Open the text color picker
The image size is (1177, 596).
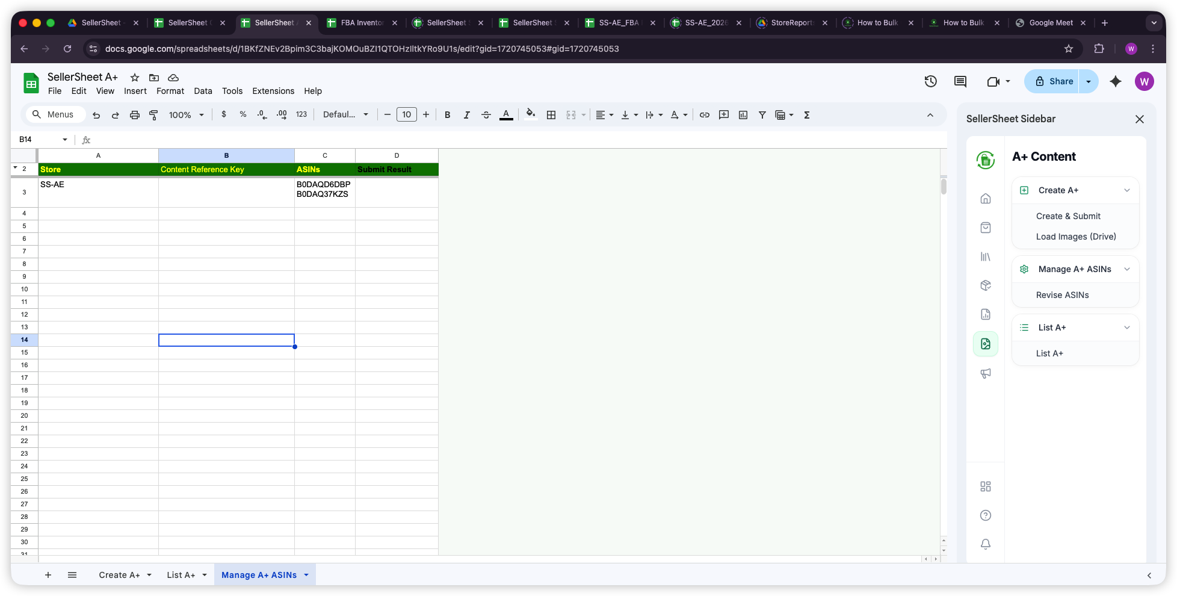(506, 114)
